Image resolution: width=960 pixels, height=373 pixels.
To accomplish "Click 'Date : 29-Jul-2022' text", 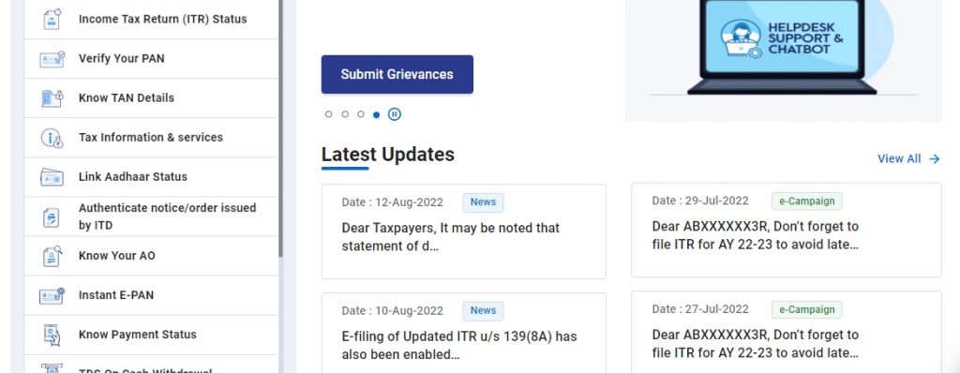I will click(x=700, y=201).
